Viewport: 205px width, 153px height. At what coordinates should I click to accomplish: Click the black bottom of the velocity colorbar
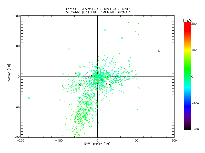[x=188, y=129]
